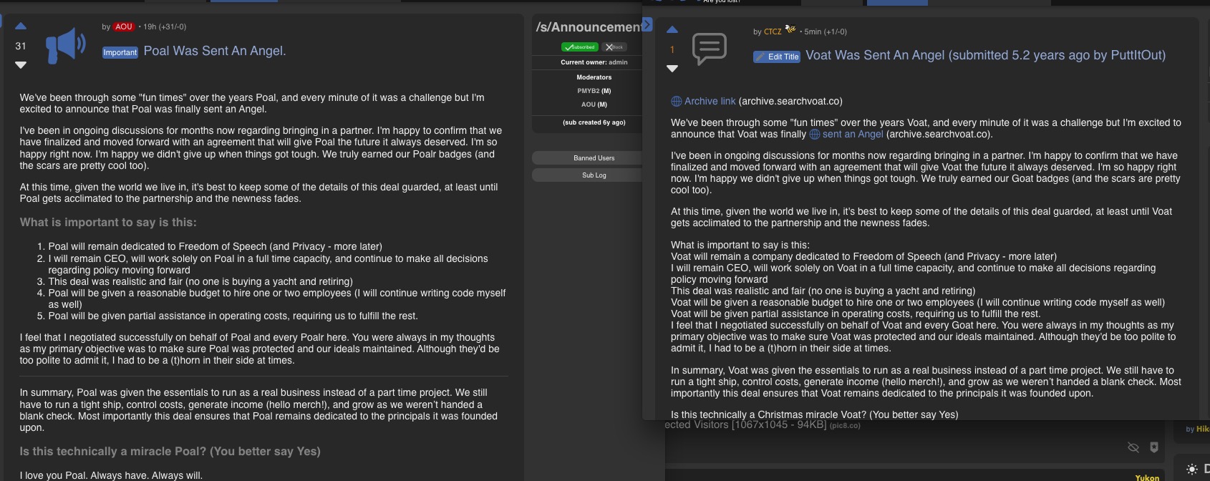Upvote the Poal Was Sent An Angel post

pyautogui.click(x=21, y=26)
